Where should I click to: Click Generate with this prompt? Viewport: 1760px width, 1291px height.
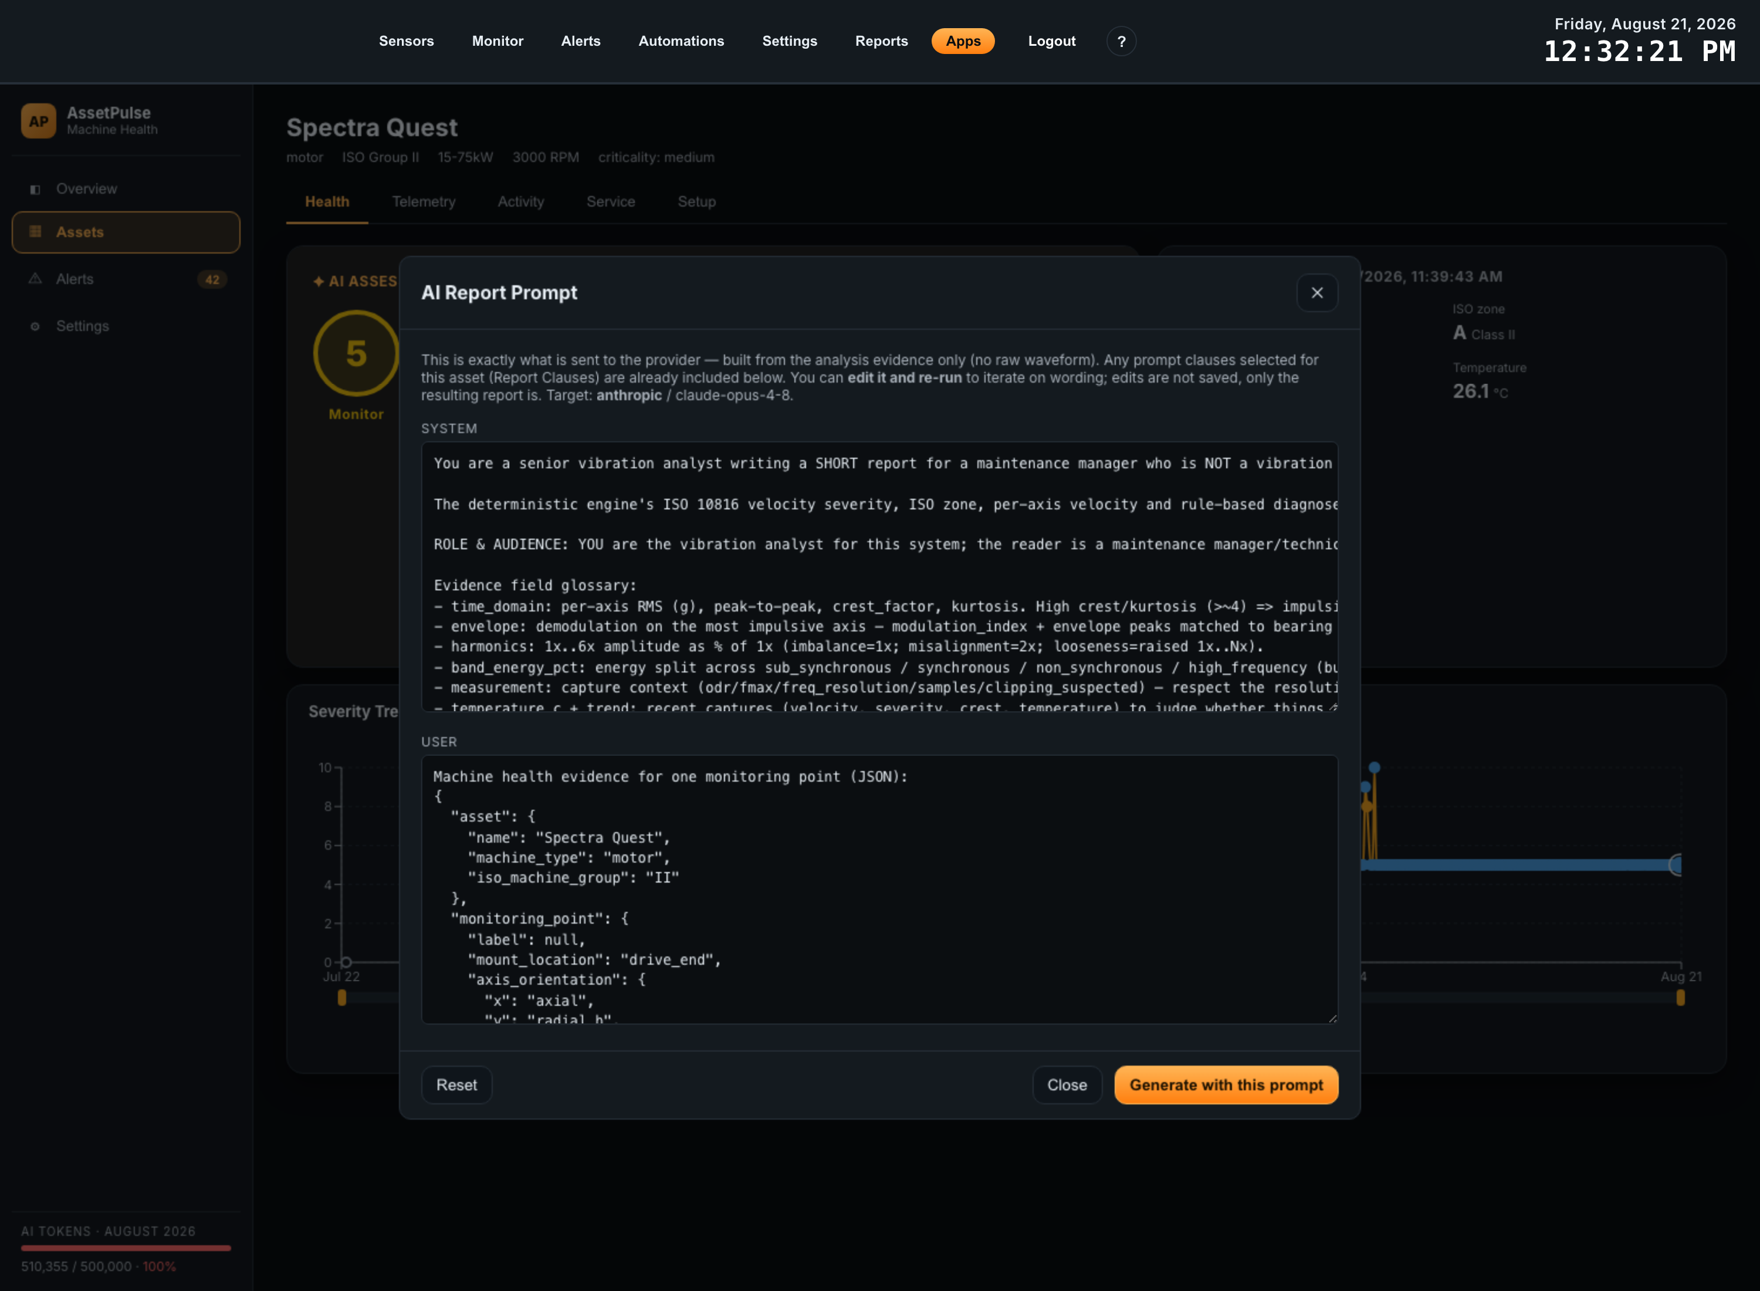point(1226,1084)
